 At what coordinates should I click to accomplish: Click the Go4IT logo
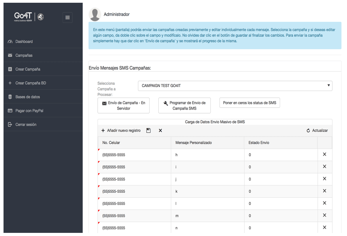click(29, 17)
